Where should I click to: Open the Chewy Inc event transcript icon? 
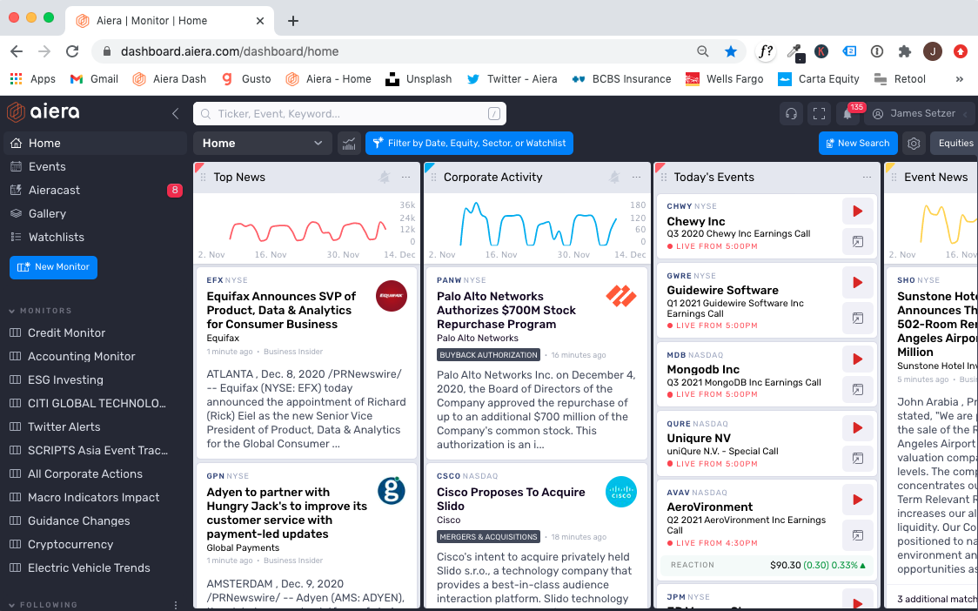point(858,242)
